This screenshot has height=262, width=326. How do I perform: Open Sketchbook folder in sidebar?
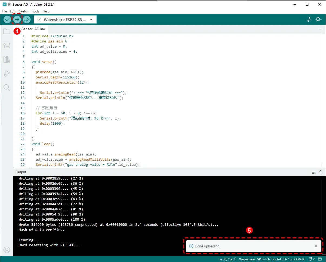(x=7, y=31)
